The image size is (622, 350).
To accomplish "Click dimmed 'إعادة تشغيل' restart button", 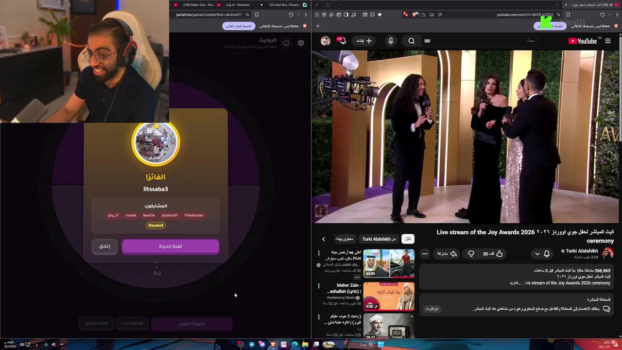I will point(96,323).
